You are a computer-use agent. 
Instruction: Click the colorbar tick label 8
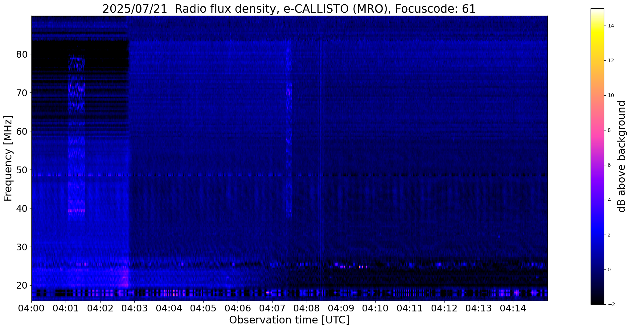[608, 130]
